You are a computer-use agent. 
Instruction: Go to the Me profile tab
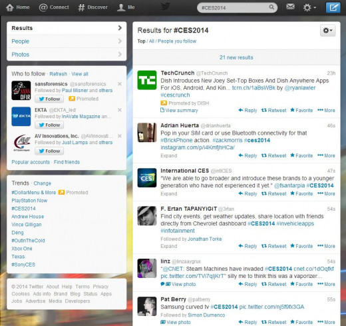click(126, 7)
